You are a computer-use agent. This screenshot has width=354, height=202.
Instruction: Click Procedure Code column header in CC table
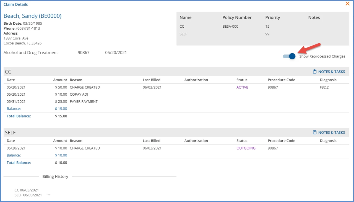[x=281, y=80]
